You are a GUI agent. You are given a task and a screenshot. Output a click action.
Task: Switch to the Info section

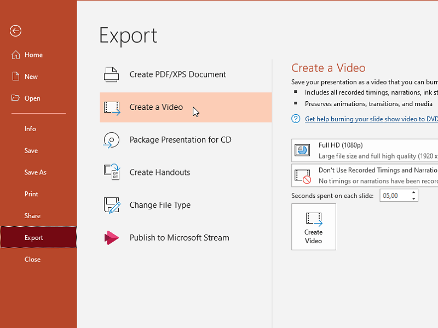click(32, 128)
